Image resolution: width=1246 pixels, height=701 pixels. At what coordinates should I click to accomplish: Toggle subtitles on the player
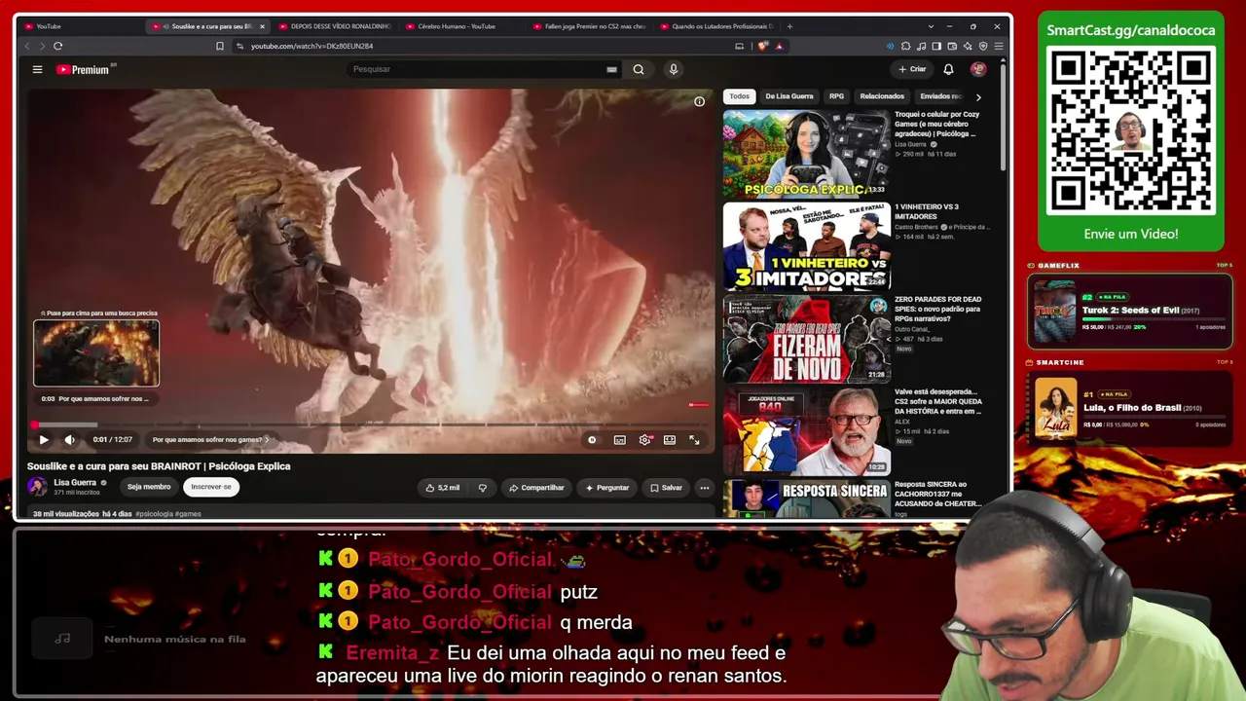pyautogui.click(x=619, y=440)
